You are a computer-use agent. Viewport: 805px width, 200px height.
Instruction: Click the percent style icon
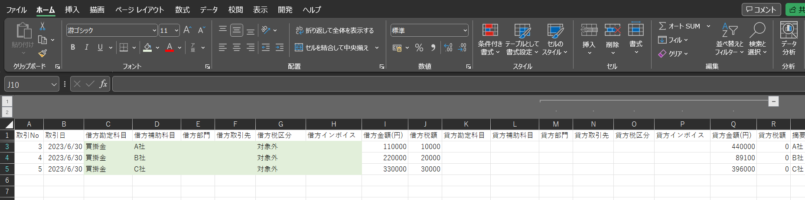[419, 48]
